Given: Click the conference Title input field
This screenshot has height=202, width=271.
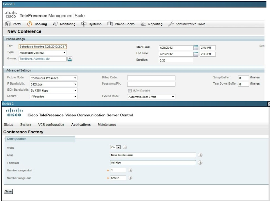Looking at the screenshot, I should [x=42, y=47].
